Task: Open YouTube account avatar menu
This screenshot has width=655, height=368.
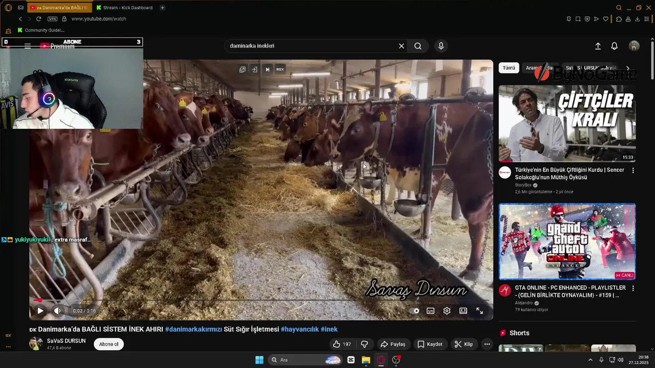Action: point(634,46)
